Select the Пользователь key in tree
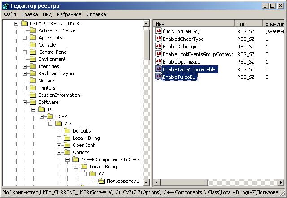Screen dimensions: 287x198 coord(122,181)
